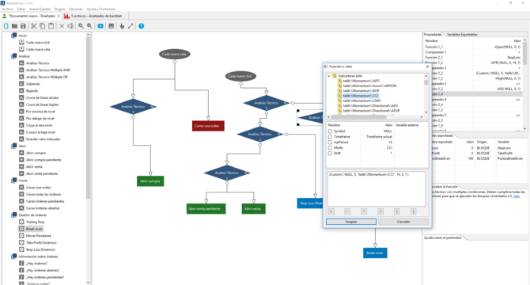530x285 pixels.
Task: Select 'Abrir compra' block in the sidebar
Action: pyautogui.click(x=36, y=153)
